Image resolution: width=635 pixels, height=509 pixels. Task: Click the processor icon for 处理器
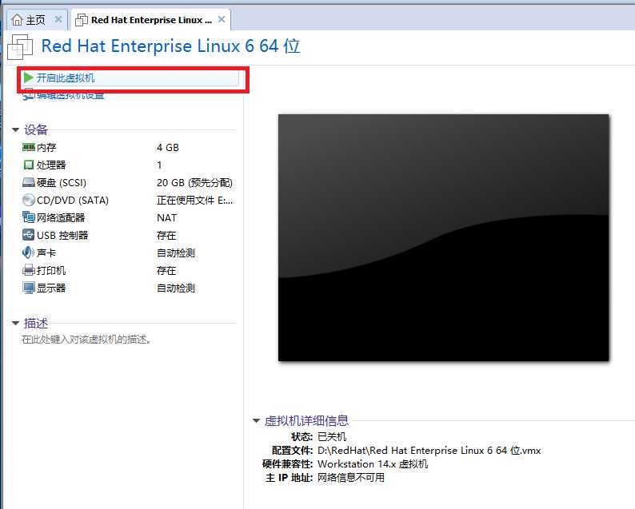point(28,165)
